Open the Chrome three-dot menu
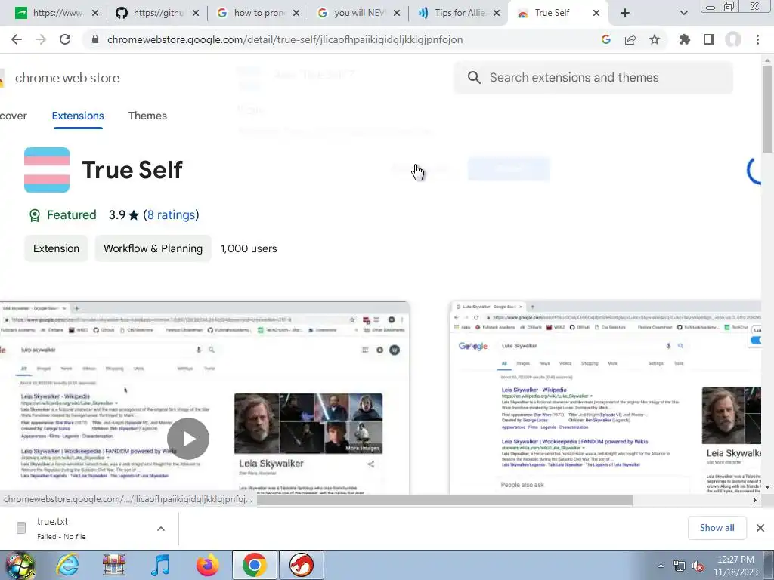 (757, 39)
